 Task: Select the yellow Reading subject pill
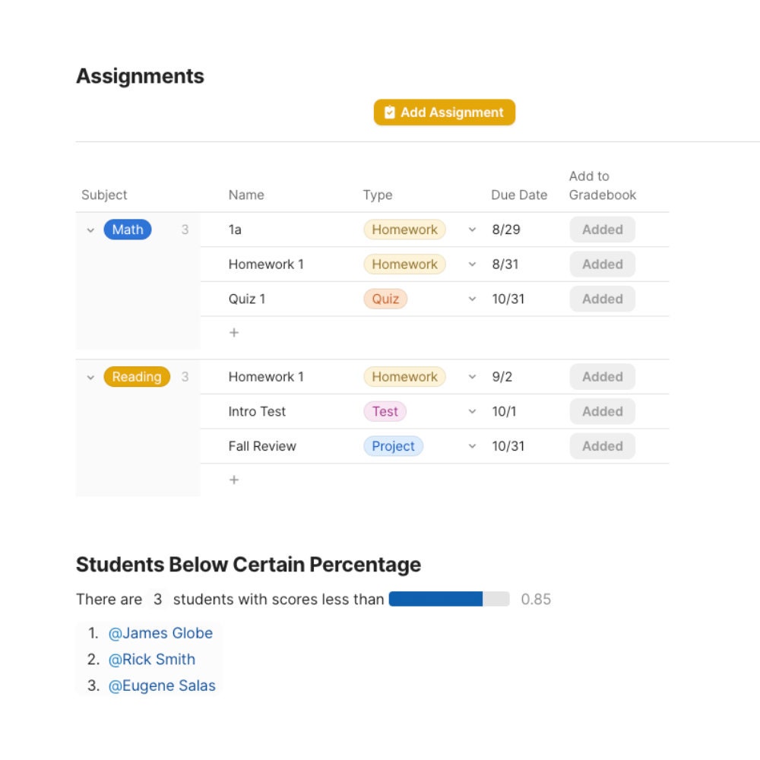click(x=136, y=377)
